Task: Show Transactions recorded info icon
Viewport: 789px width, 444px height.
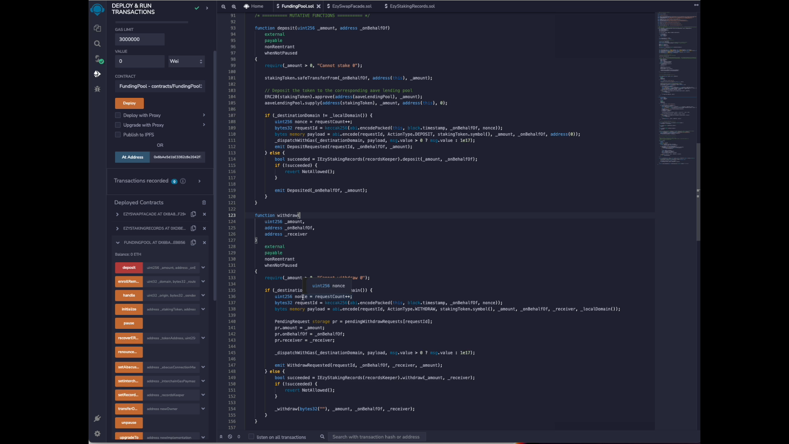Action: 183,181
